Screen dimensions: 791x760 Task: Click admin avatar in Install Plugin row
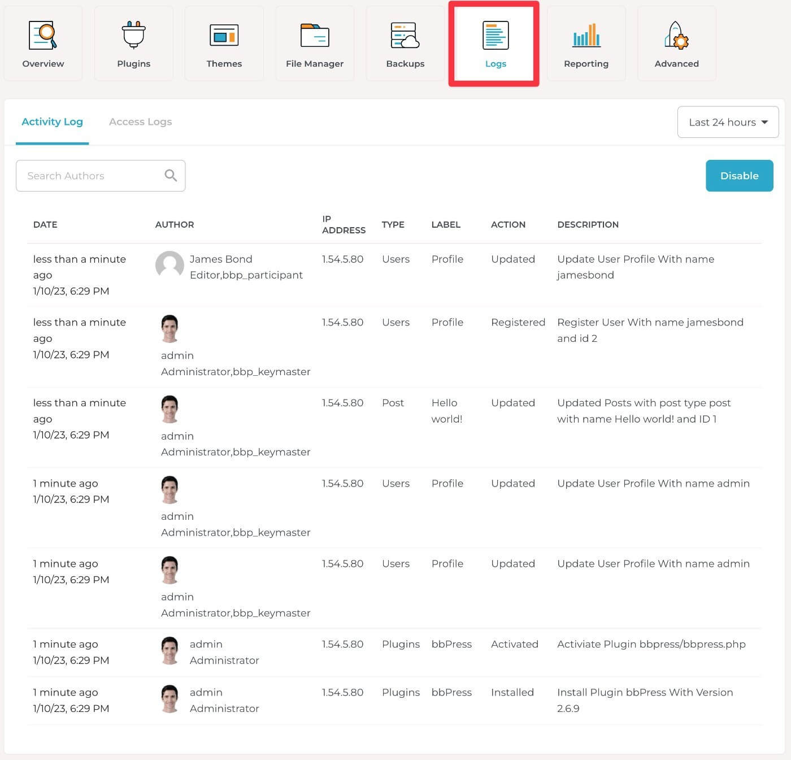pyautogui.click(x=169, y=699)
